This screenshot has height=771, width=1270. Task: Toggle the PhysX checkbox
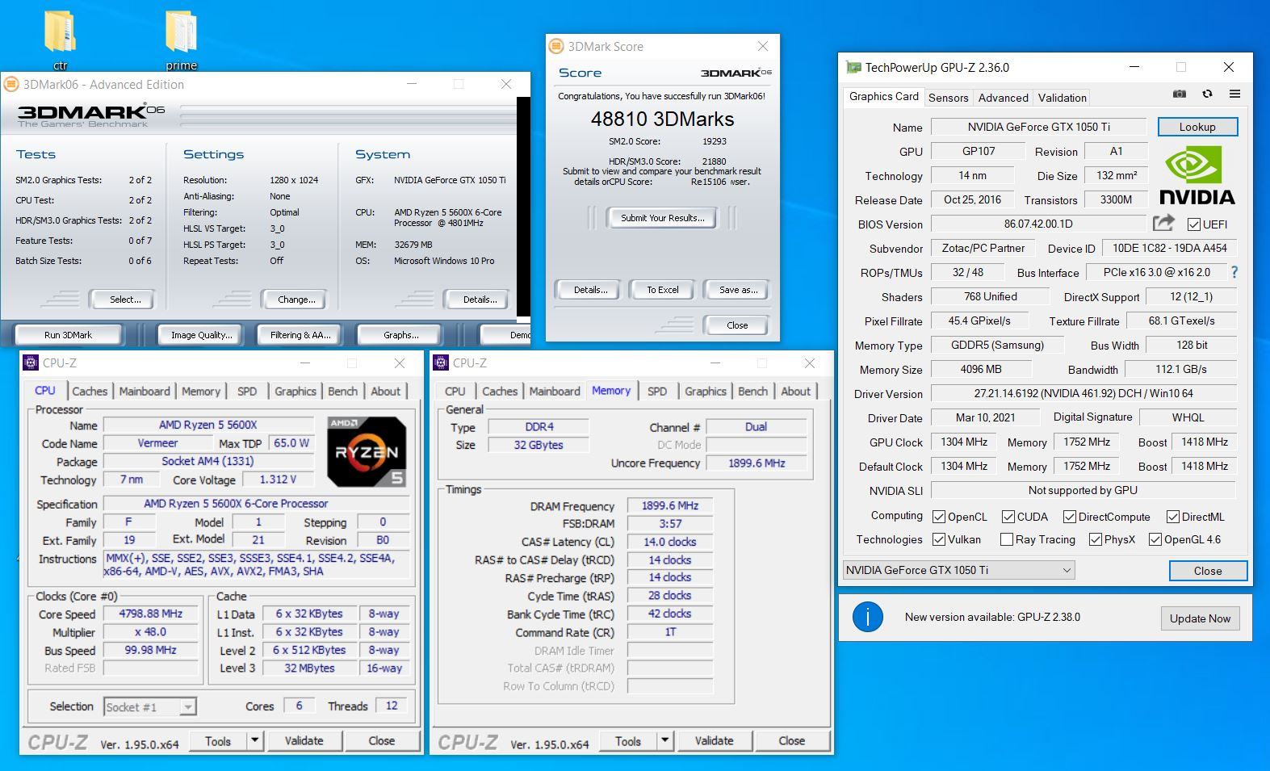tap(1096, 539)
